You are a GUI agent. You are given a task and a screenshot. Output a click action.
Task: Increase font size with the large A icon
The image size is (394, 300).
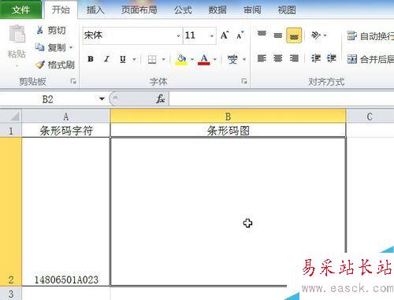(224, 35)
